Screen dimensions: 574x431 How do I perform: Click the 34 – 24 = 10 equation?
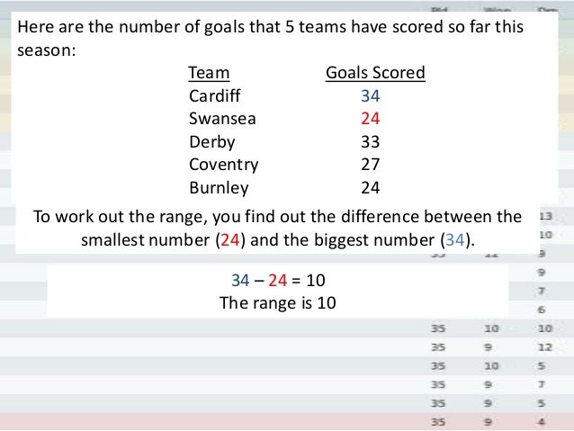click(x=278, y=281)
